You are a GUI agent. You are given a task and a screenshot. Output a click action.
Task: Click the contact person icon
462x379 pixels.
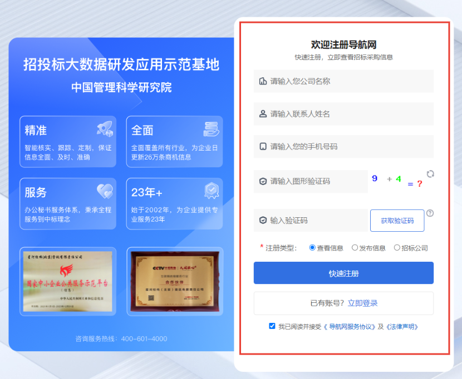coord(263,114)
